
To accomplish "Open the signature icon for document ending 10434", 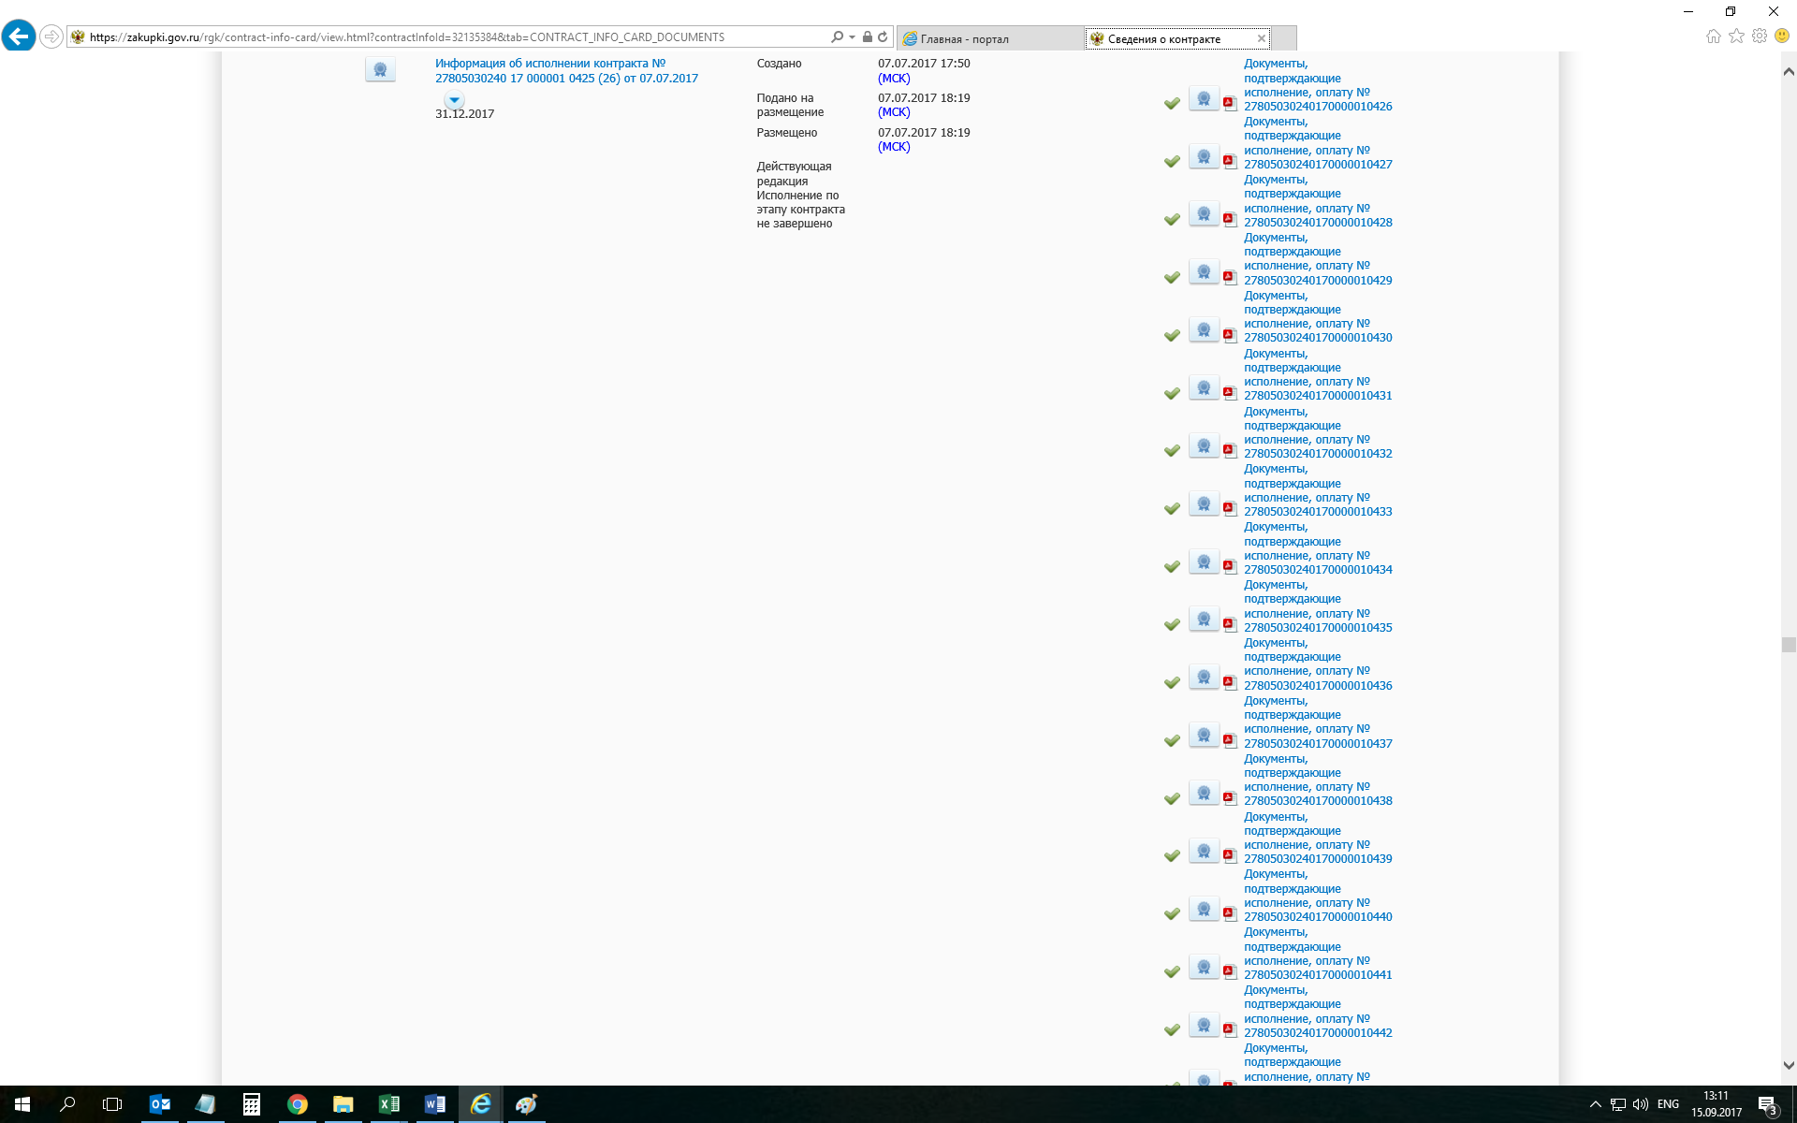I will pos(1204,562).
